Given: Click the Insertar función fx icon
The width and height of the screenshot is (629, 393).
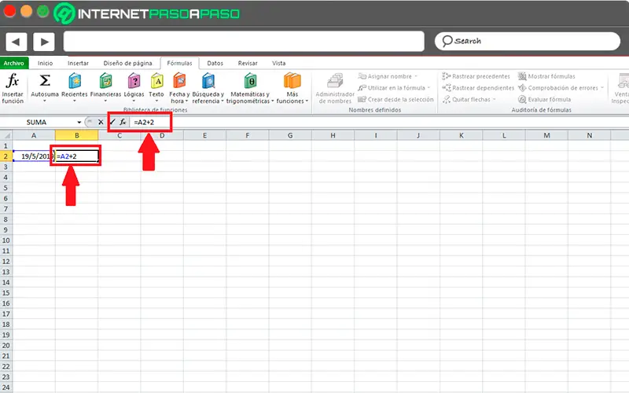Looking at the screenshot, I should [13, 81].
